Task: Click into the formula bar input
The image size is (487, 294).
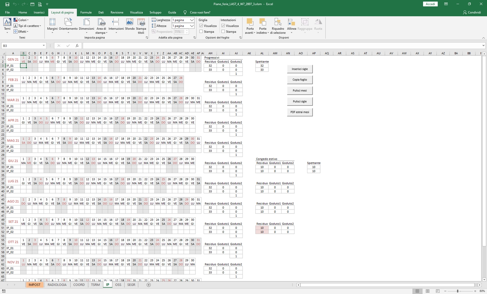Action: [x=282, y=46]
